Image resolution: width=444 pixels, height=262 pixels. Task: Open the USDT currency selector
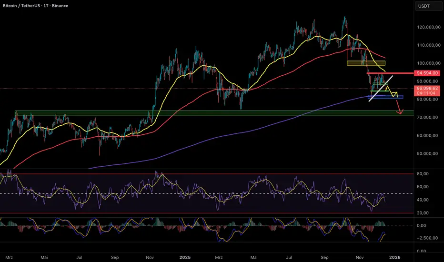(x=424, y=6)
